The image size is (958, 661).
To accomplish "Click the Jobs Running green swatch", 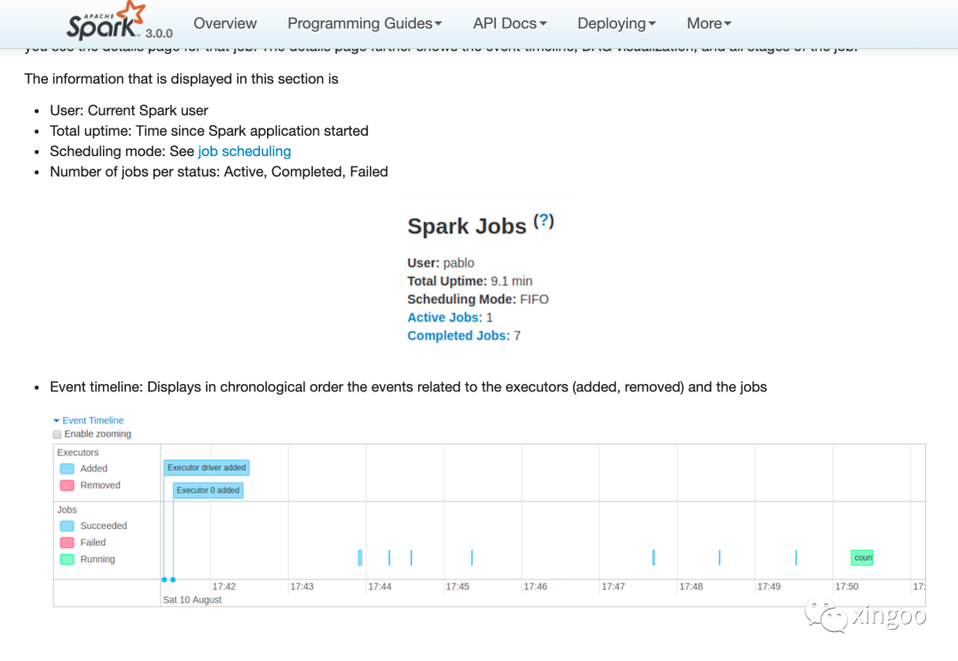I will click(67, 559).
